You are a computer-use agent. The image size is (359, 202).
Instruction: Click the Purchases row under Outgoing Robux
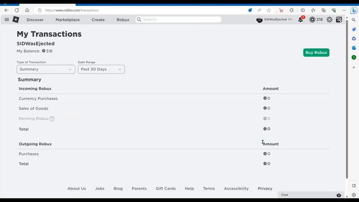[29, 154]
